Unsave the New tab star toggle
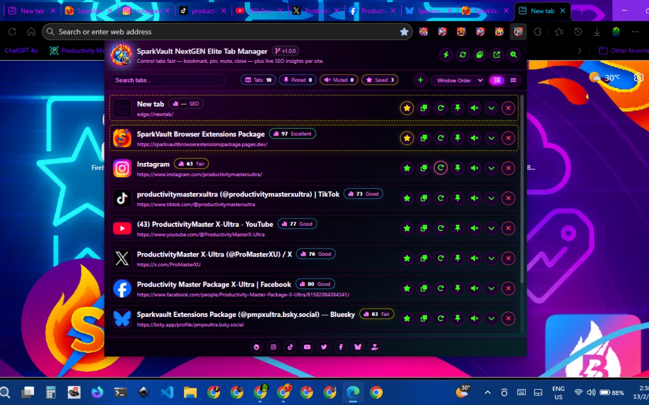 [407, 108]
